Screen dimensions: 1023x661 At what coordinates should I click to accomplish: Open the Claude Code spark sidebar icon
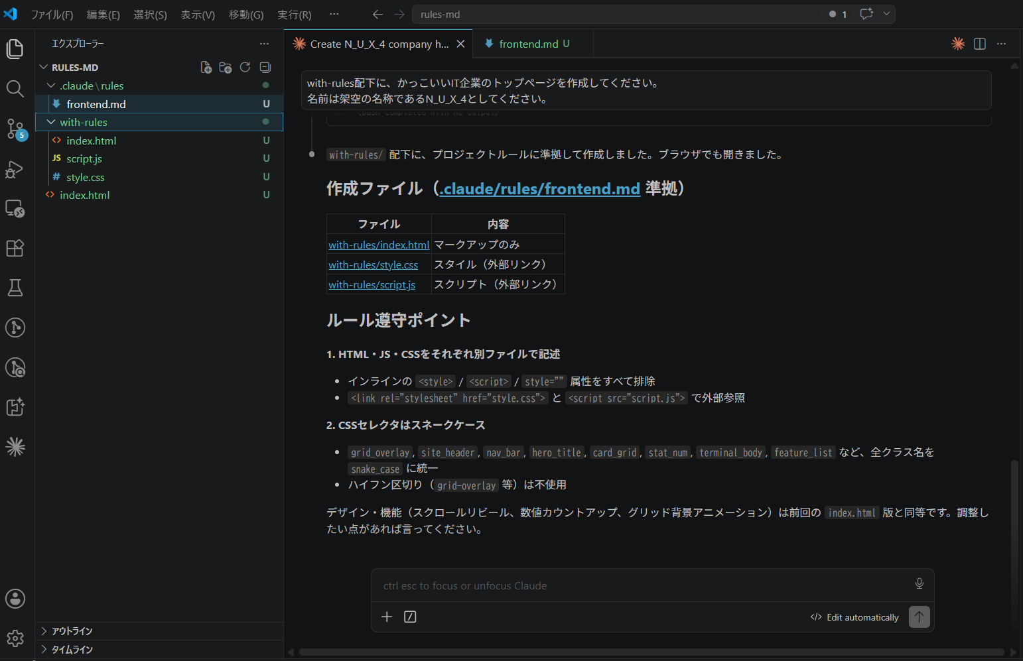pyautogui.click(x=15, y=447)
